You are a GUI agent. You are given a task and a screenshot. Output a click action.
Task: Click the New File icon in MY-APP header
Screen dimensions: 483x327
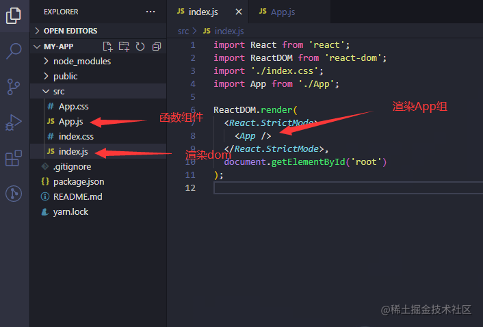tap(107, 47)
